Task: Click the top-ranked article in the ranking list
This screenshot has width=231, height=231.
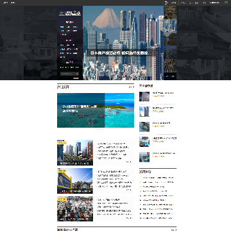Action: tap(158, 178)
